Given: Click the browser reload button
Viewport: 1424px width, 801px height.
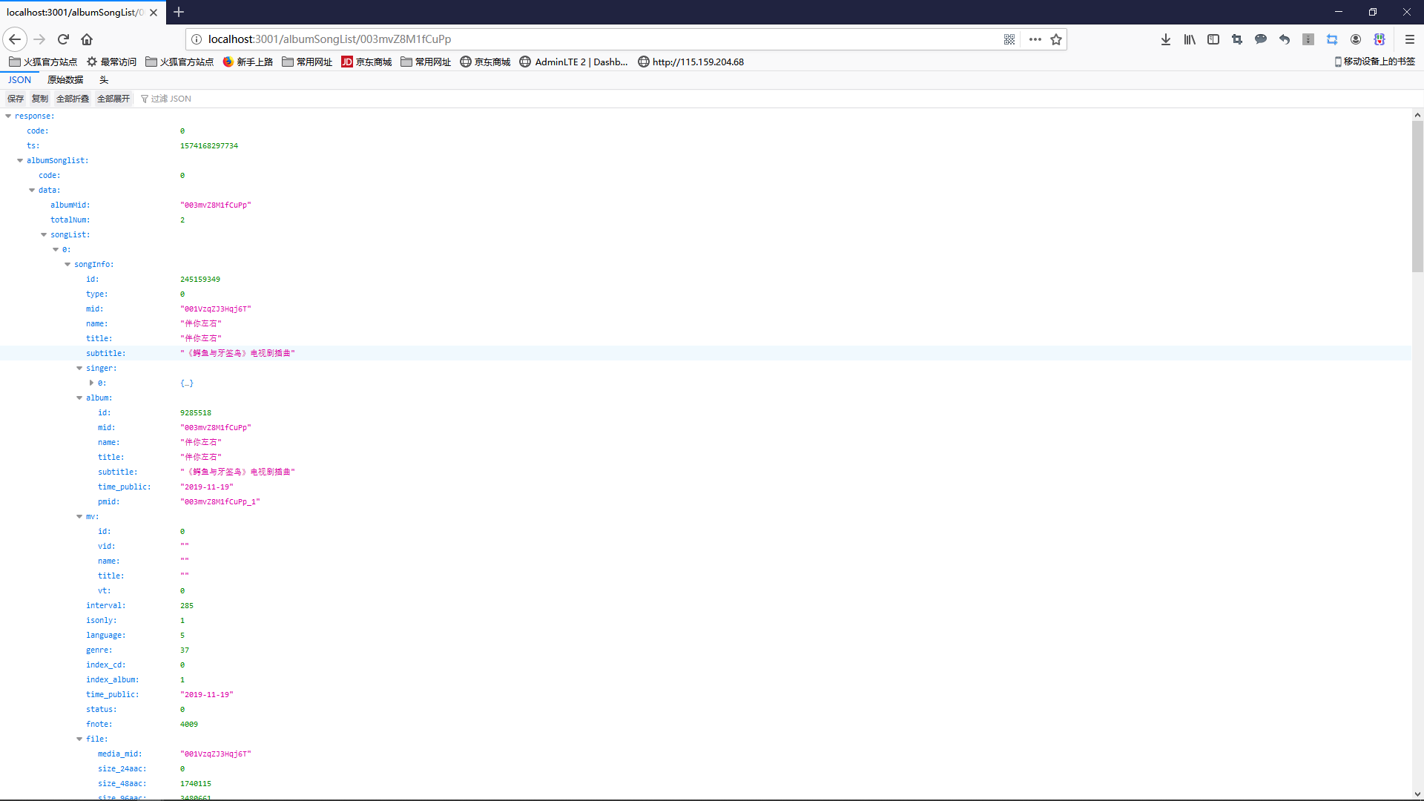Looking at the screenshot, I should pos(63,39).
